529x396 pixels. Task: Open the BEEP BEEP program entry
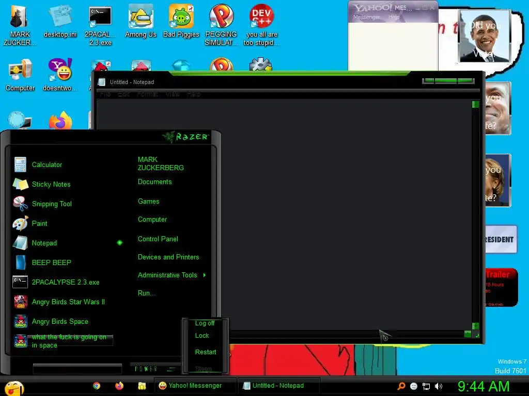tap(51, 262)
